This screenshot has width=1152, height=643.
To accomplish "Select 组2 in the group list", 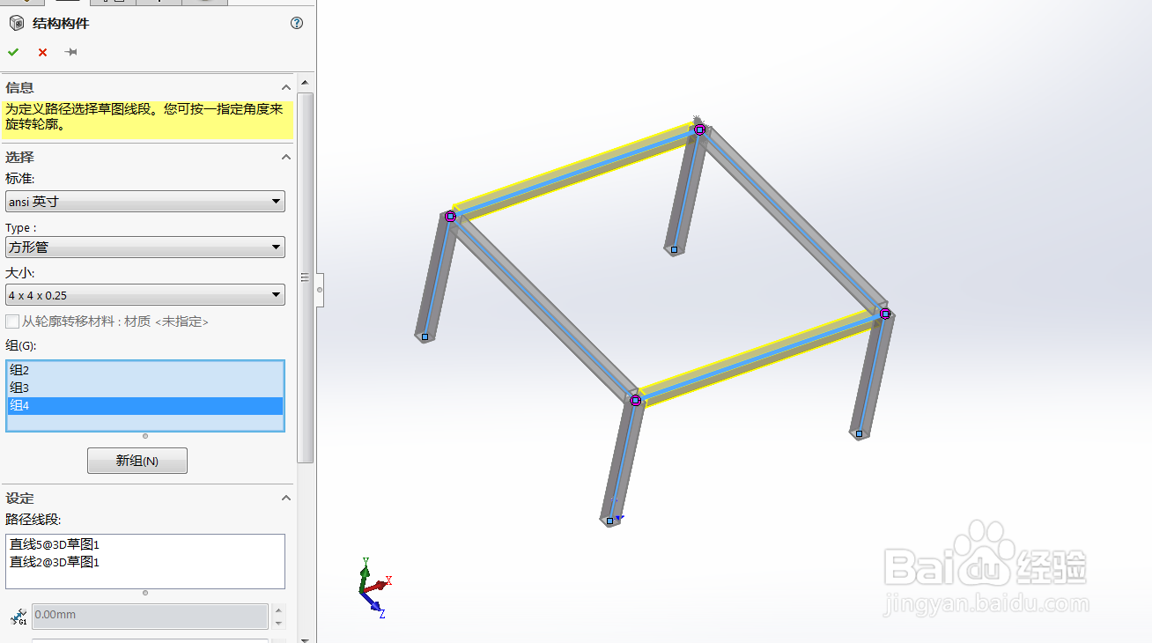I will [145, 370].
